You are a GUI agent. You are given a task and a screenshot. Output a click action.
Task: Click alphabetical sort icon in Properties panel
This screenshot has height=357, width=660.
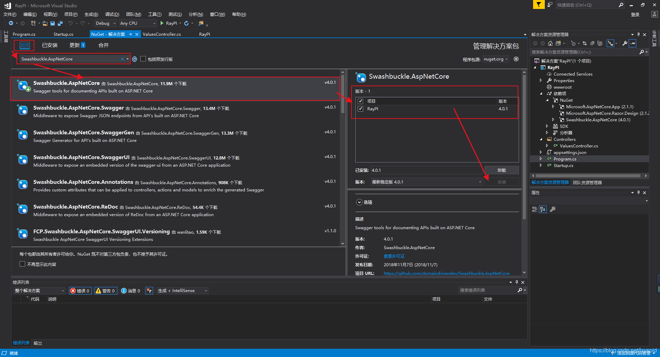pyautogui.click(x=543, y=209)
